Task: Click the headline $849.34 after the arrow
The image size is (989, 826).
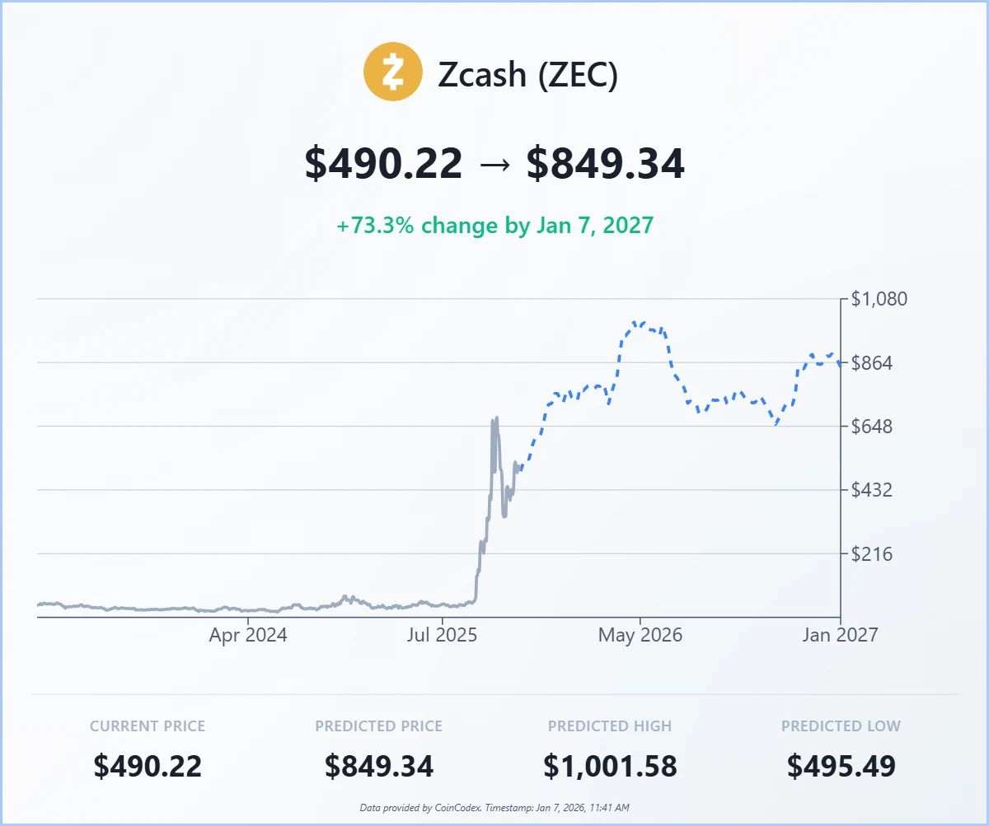Action: coord(606,164)
